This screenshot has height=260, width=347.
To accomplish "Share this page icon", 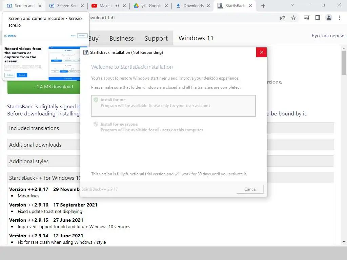I will 283,18.
